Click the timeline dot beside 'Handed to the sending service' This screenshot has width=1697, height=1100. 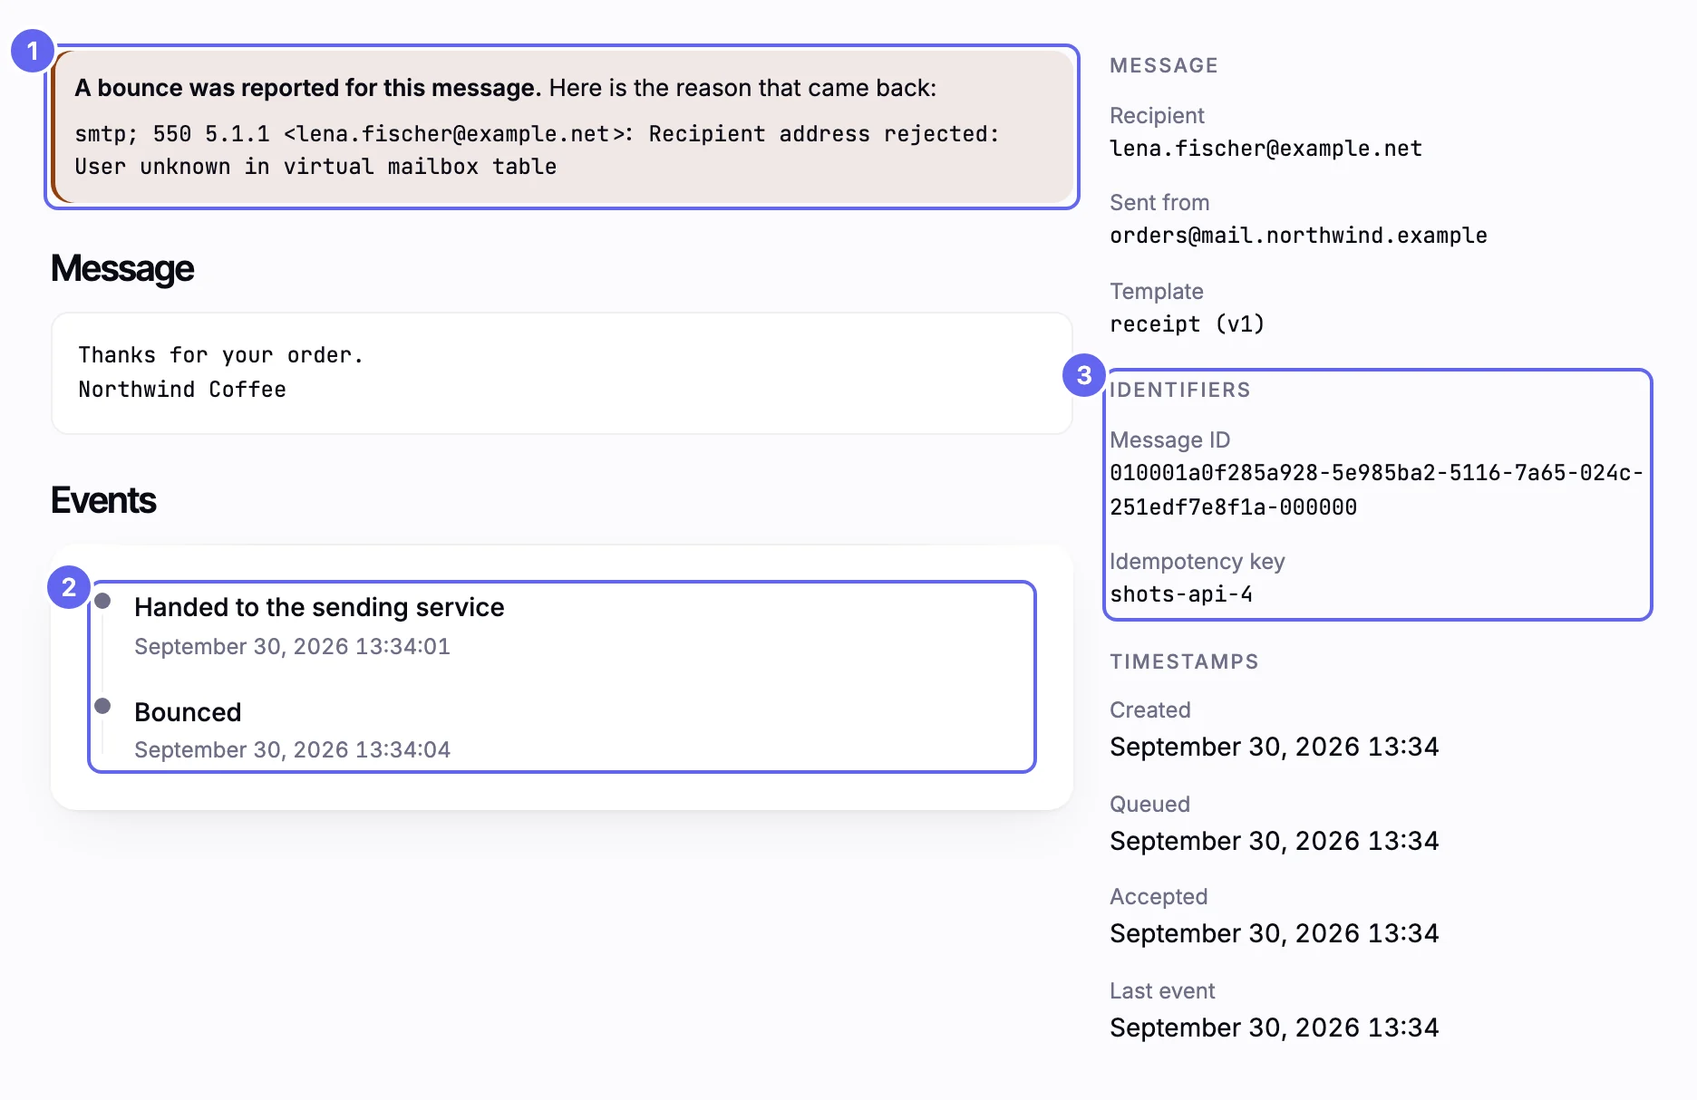[102, 601]
